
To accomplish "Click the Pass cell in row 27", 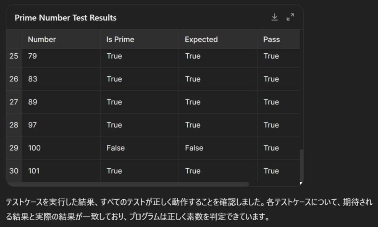I will click(271, 102).
